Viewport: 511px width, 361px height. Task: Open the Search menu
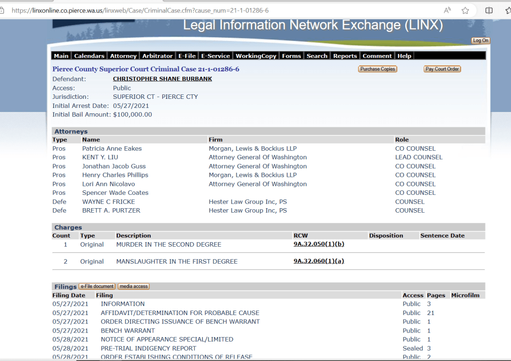pyautogui.click(x=317, y=56)
